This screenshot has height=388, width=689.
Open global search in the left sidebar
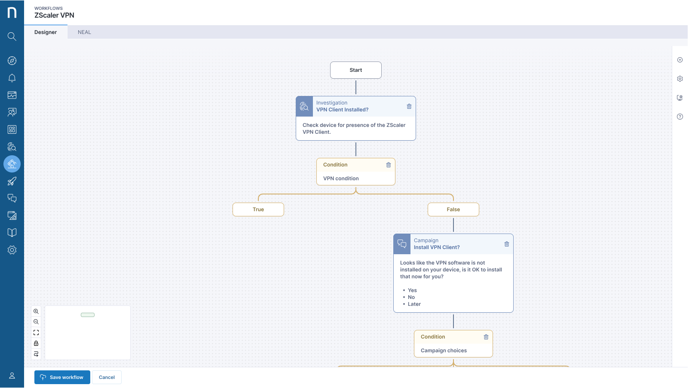[x=12, y=37]
